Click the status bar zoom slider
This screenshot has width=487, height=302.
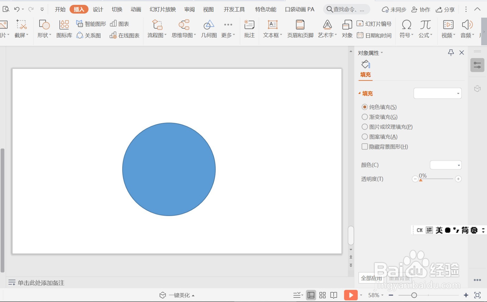click(428, 295)
